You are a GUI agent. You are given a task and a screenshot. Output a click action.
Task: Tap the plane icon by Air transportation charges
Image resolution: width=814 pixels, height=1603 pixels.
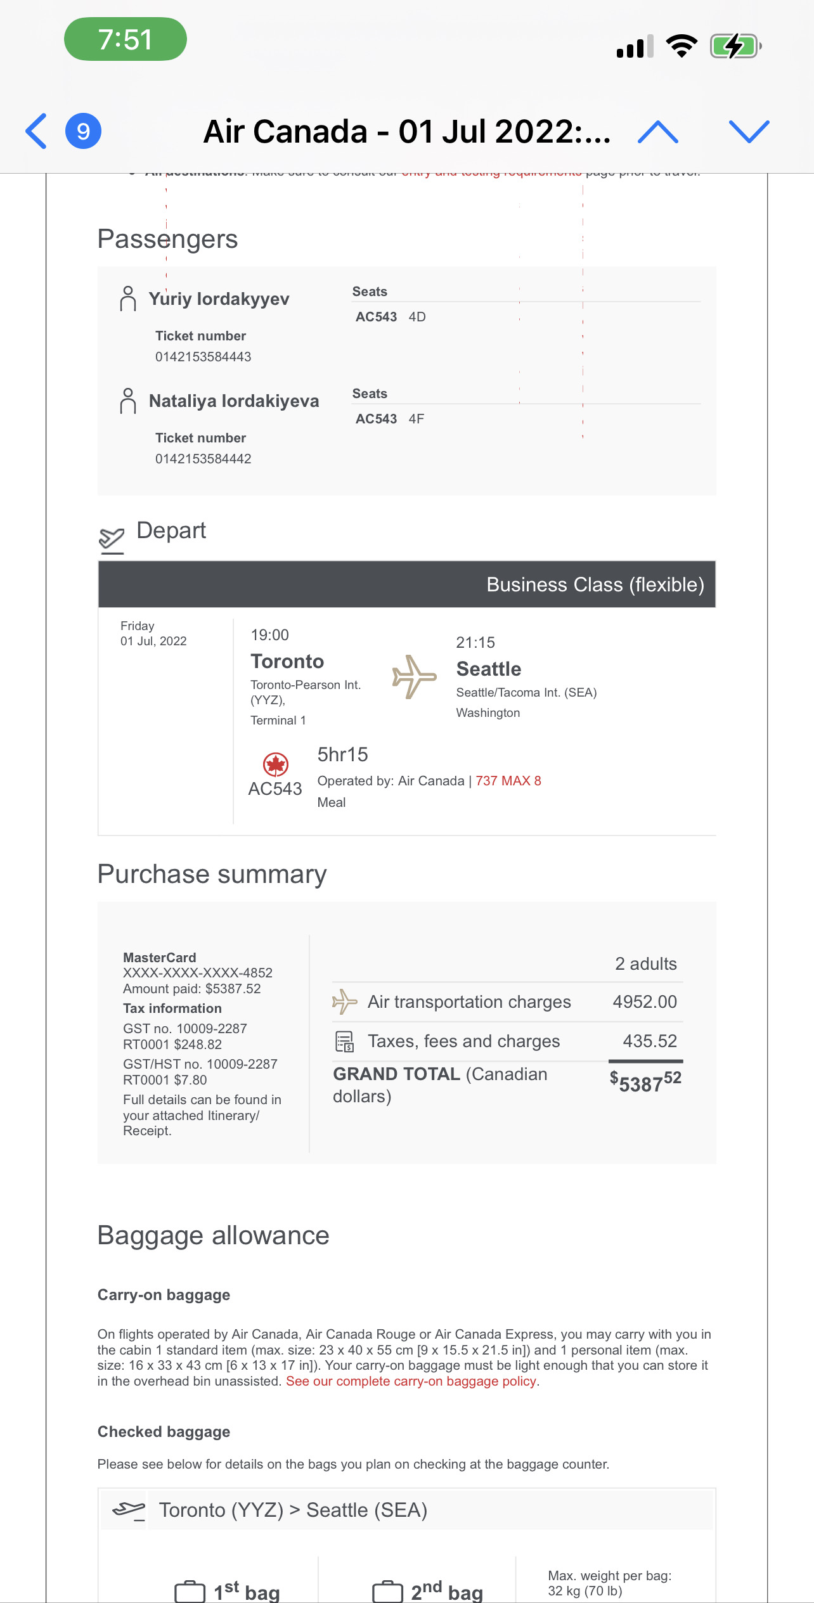click(x=345, y=1002)
